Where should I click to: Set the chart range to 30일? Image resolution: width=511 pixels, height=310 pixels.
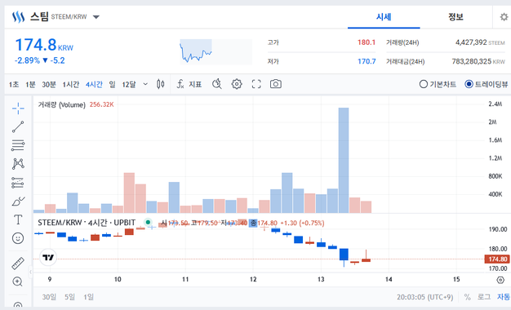tap(49, 297)
